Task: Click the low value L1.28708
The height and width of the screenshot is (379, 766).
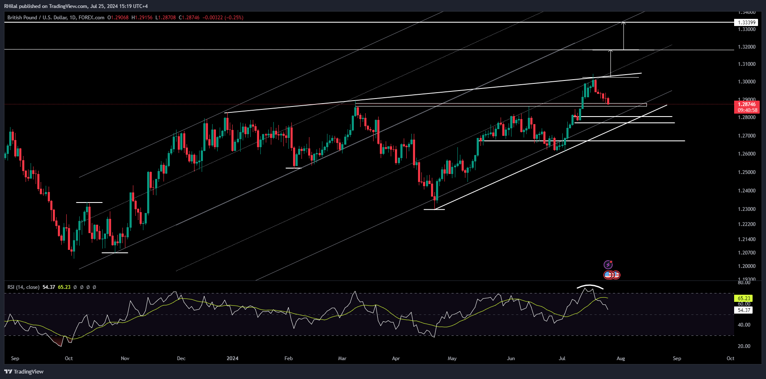Action: coord(166,18)
